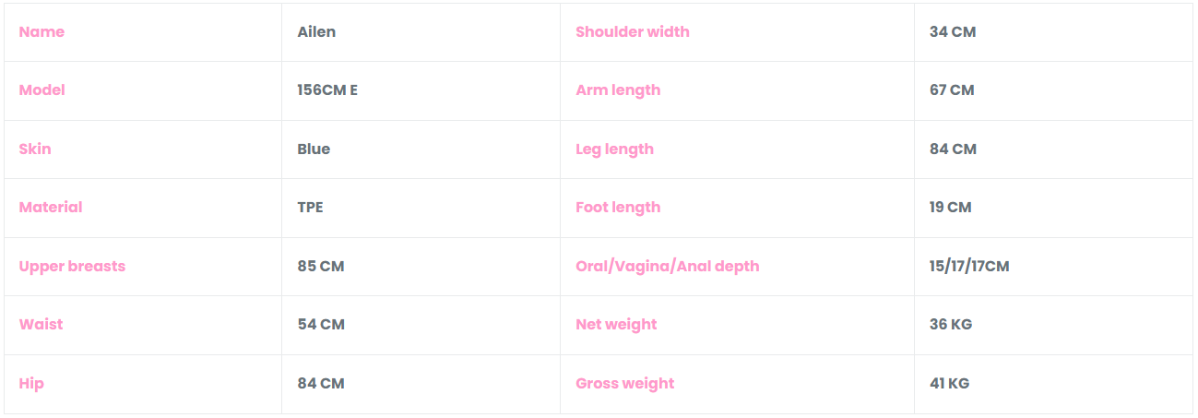Click the "Net weight" label
Viewport: 1198px width, 418px height.
[x=616, y=325]
